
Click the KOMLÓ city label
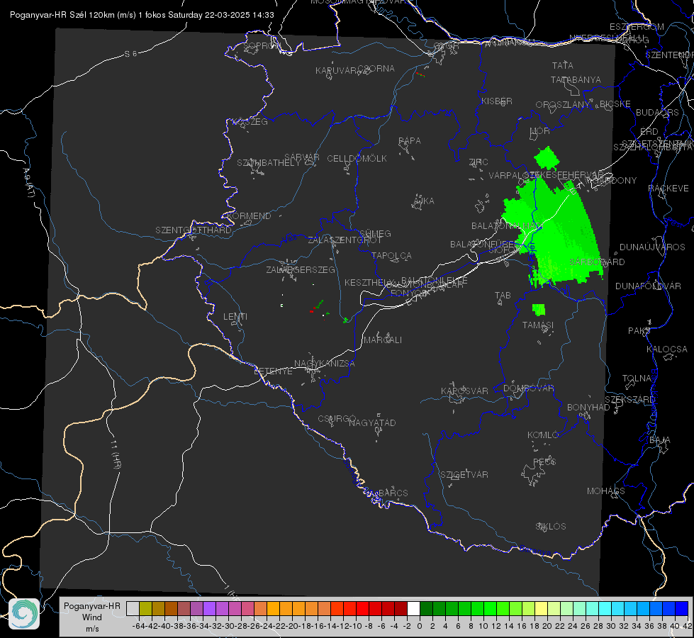point(543,435)
